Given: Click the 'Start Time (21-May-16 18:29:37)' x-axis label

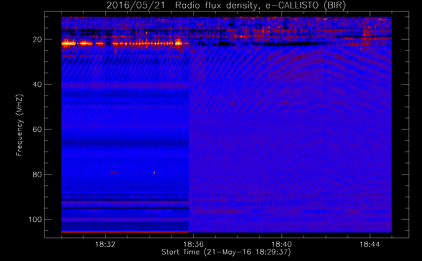Looking at the screenshot, I should click(226, 252).
